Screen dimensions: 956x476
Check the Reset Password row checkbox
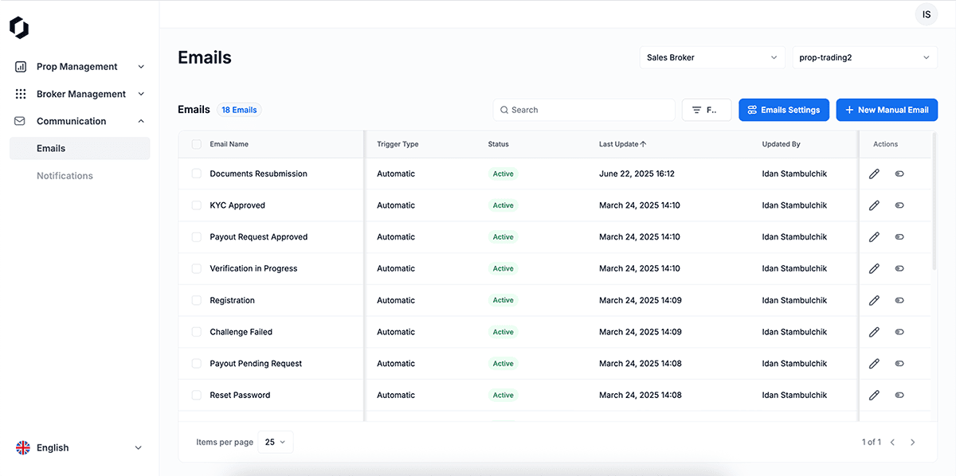click(x=197, y=395)
